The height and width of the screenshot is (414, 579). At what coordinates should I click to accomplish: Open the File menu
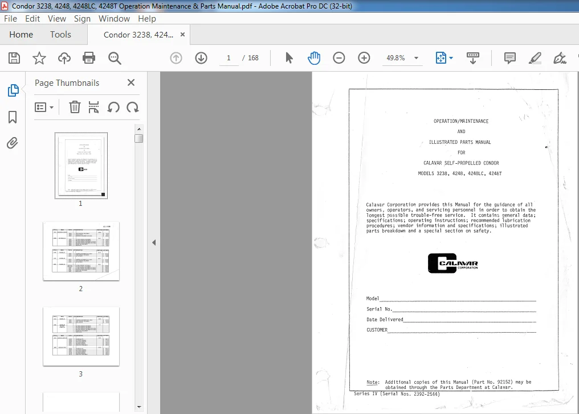point(10,18)
